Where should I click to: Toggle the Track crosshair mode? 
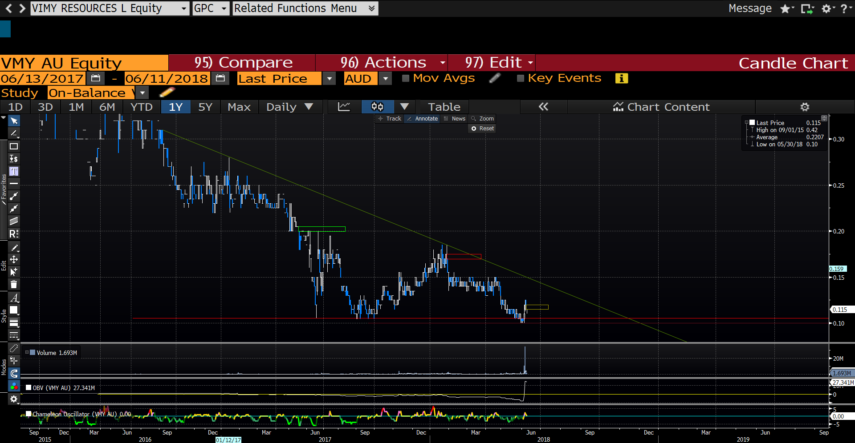(x=390, y=119)
